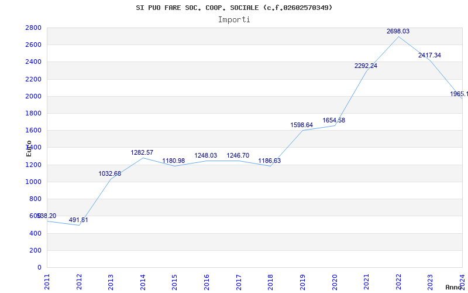468x293 pixels.
Task: Click the 'Euro' y-axis title
Action: pyautogui.click(x=29, y=149)
